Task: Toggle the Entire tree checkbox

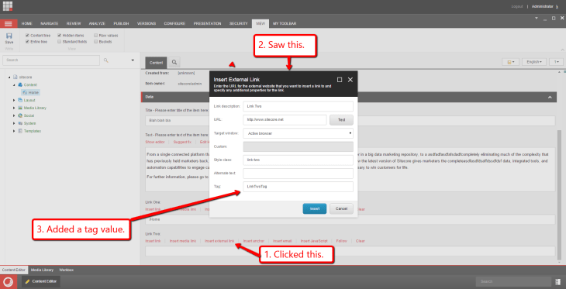Action: click(x=27, y=42)
